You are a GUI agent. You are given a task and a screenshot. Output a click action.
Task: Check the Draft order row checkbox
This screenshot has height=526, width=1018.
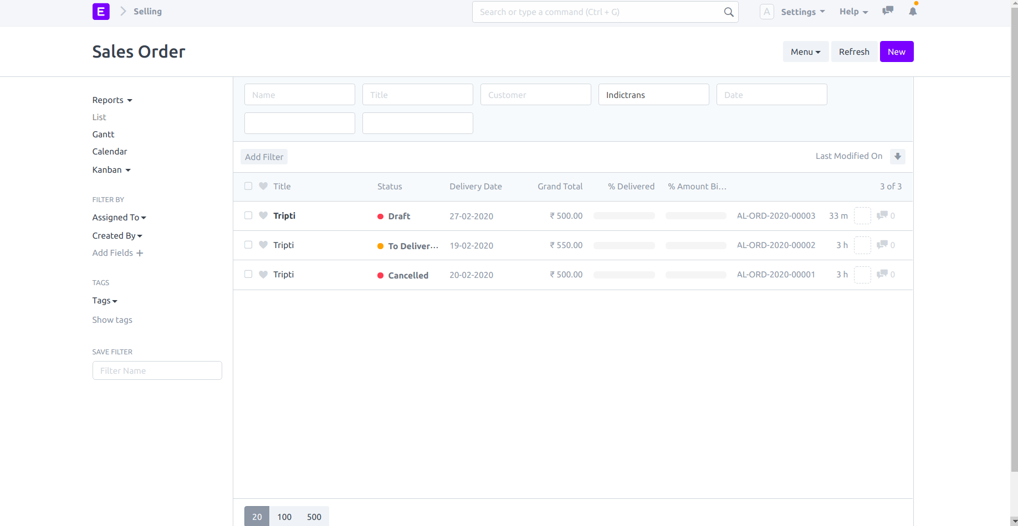pos(248,215)
